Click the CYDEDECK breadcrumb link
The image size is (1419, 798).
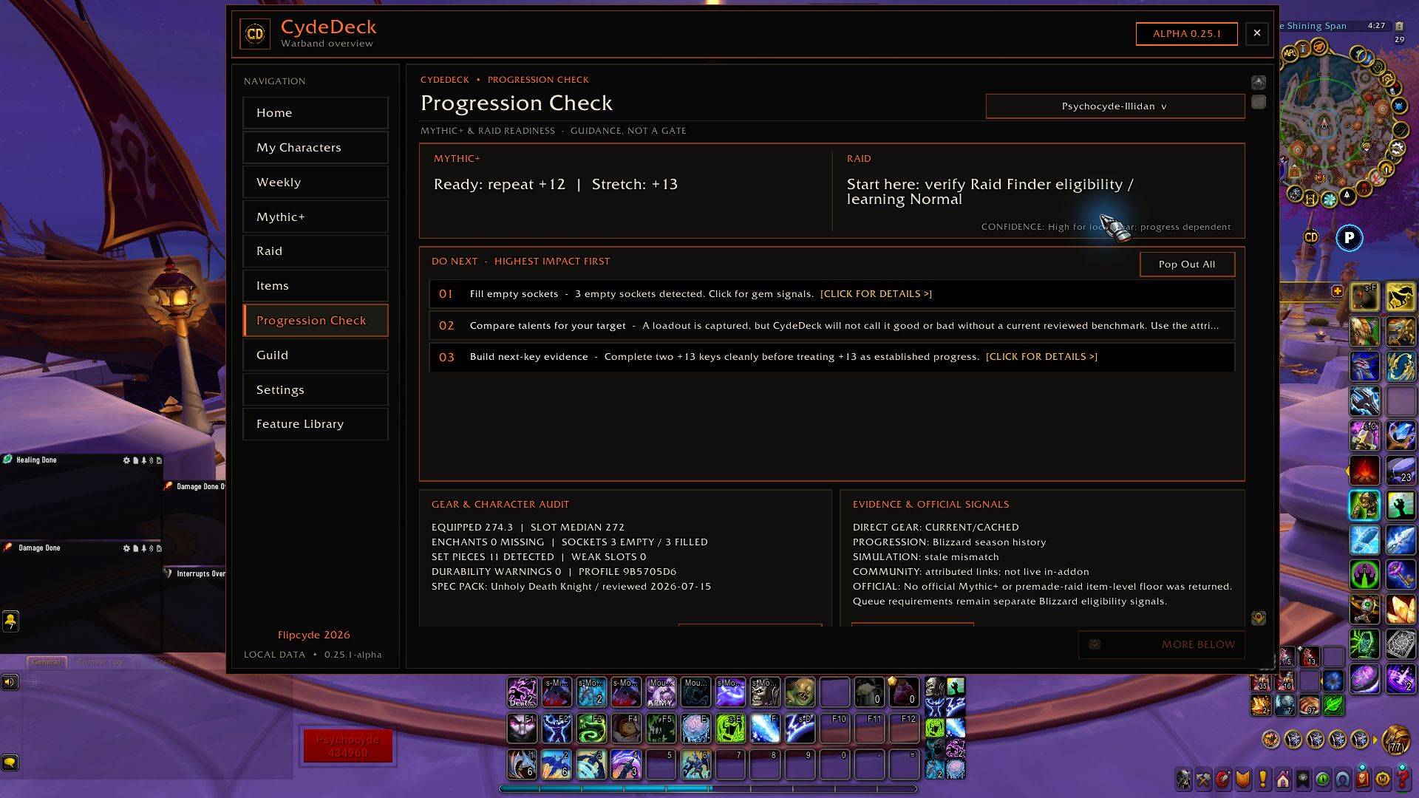445,80
